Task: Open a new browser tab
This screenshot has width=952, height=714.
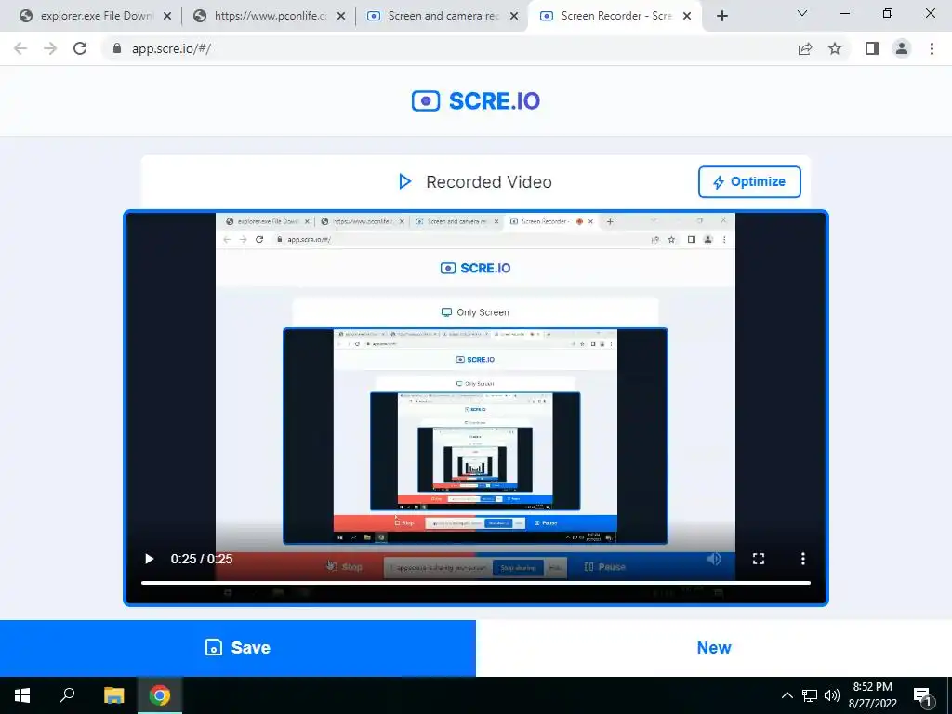Action: (x=721, y=16)
